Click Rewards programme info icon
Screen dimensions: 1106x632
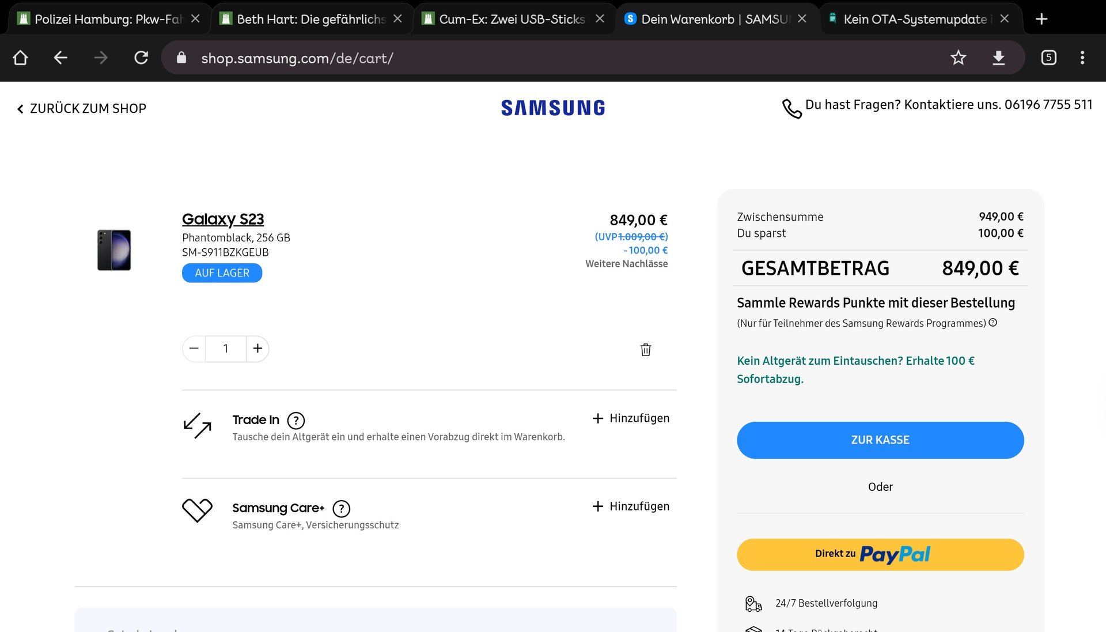click(x=993, y=323)
